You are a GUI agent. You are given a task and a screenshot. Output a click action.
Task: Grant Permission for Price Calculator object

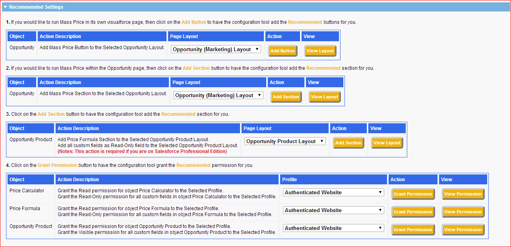(x=413, y=194)
